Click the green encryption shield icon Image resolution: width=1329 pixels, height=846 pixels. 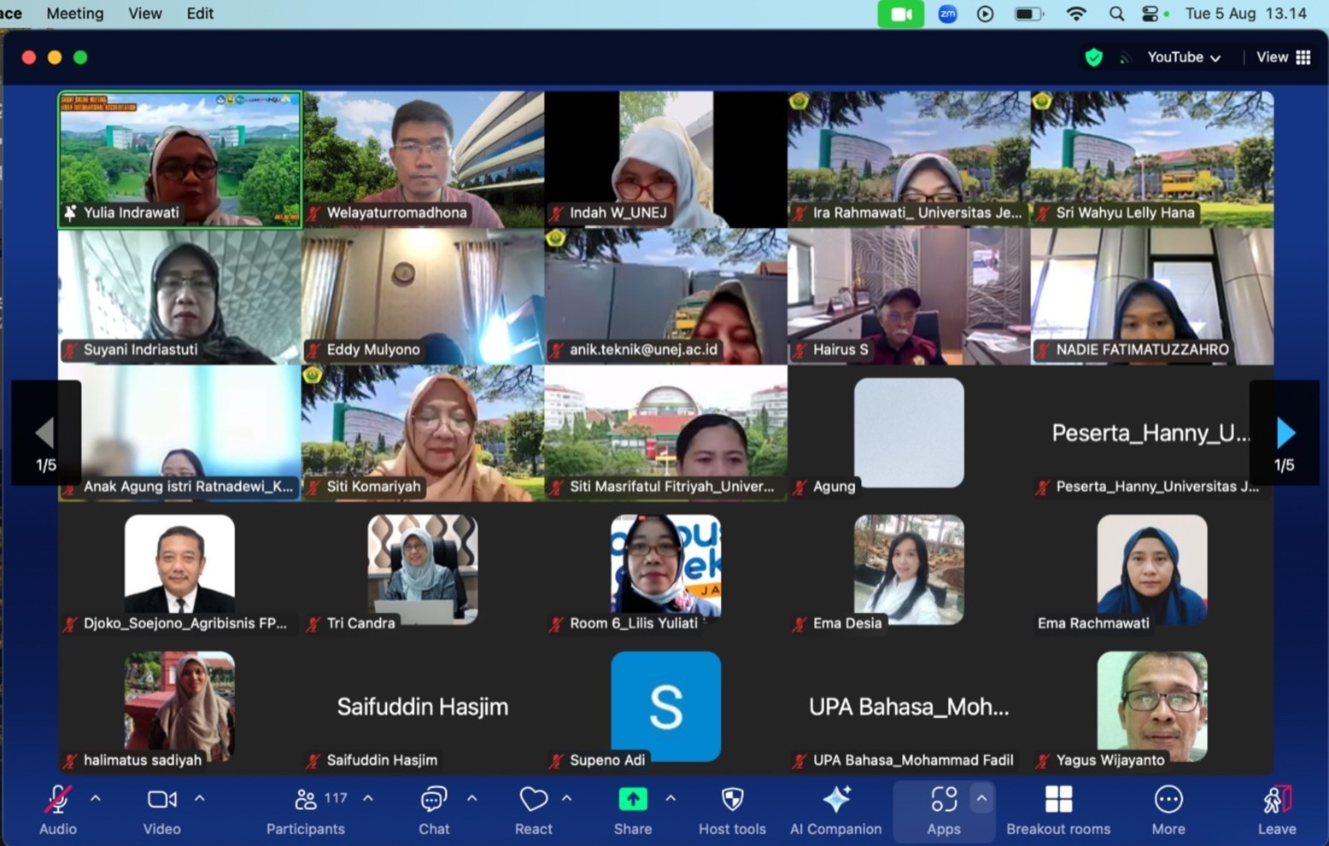[x=1093, y=57]
